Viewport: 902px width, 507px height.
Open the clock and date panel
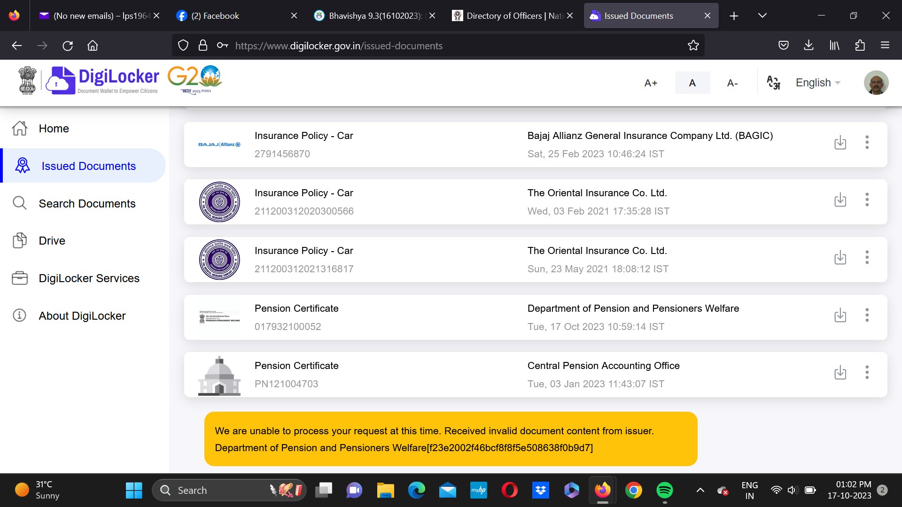[849, 490]
